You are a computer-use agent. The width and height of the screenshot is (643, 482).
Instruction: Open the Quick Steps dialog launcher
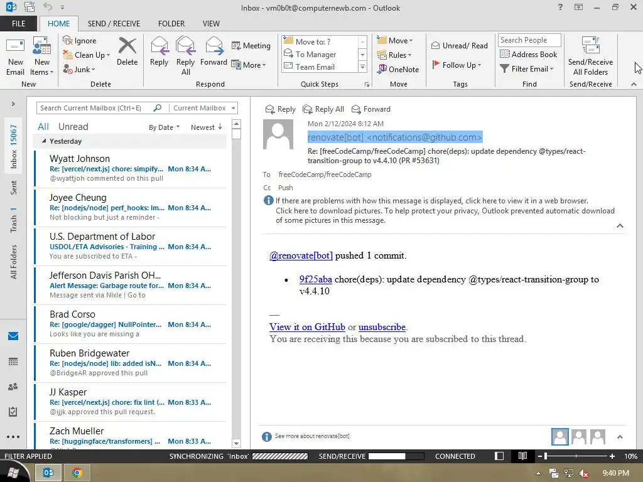tap(367, 85)
